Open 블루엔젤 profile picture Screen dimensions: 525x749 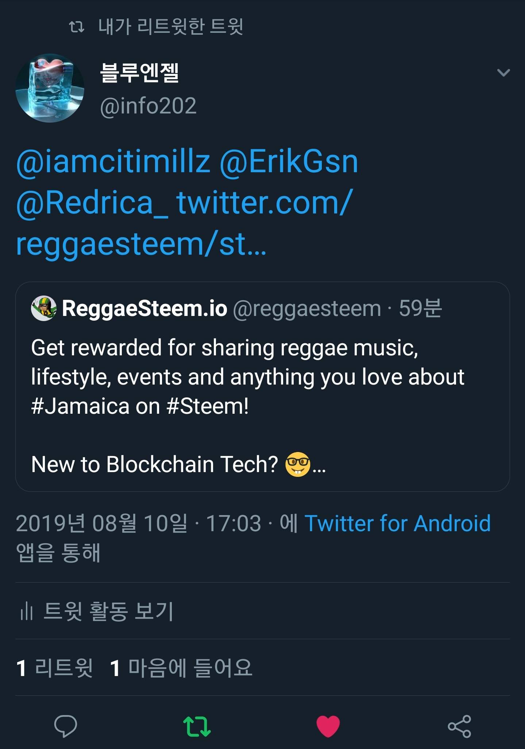50,88
